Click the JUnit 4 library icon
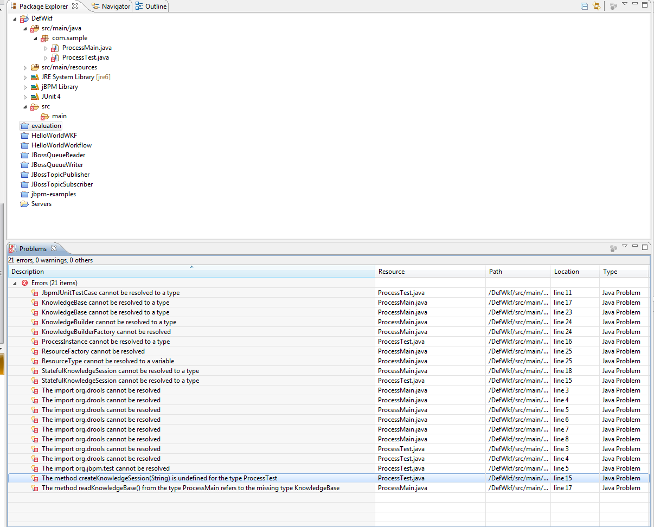This screenshot has height=527, width=654. click(34, 97)
